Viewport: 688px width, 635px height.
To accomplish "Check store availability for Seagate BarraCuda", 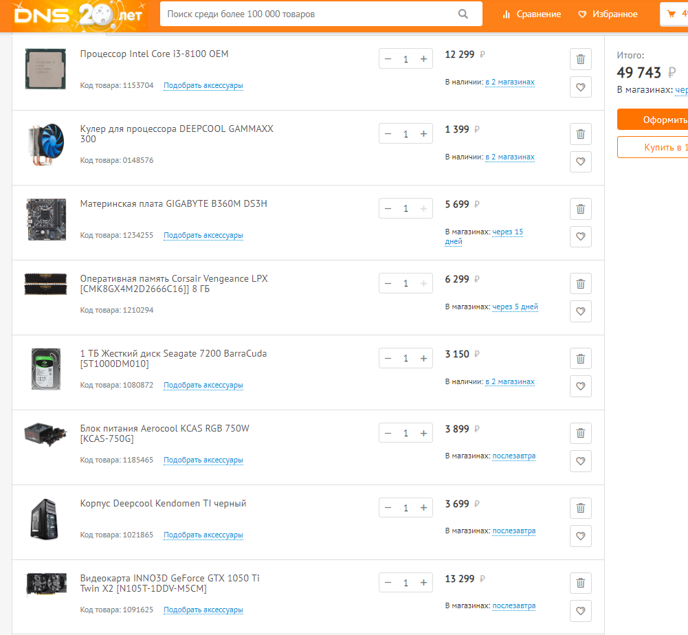I will point(510,382).
